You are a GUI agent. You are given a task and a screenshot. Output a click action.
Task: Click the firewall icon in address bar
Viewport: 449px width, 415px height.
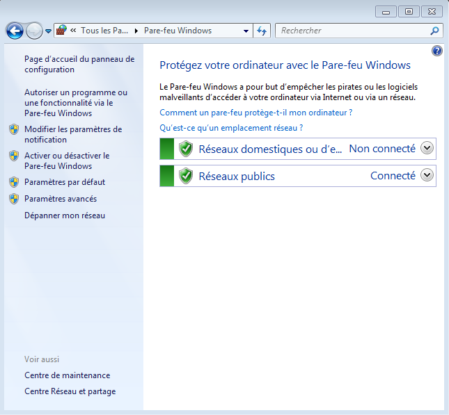click(61, 30)
